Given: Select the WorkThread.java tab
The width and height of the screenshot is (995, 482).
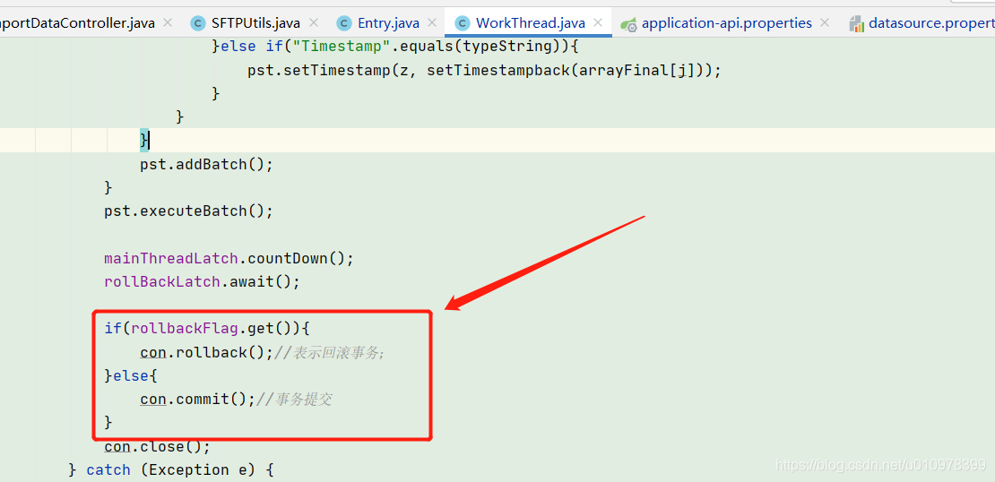Looking at the screenshot, I should [x=531, y=23].
